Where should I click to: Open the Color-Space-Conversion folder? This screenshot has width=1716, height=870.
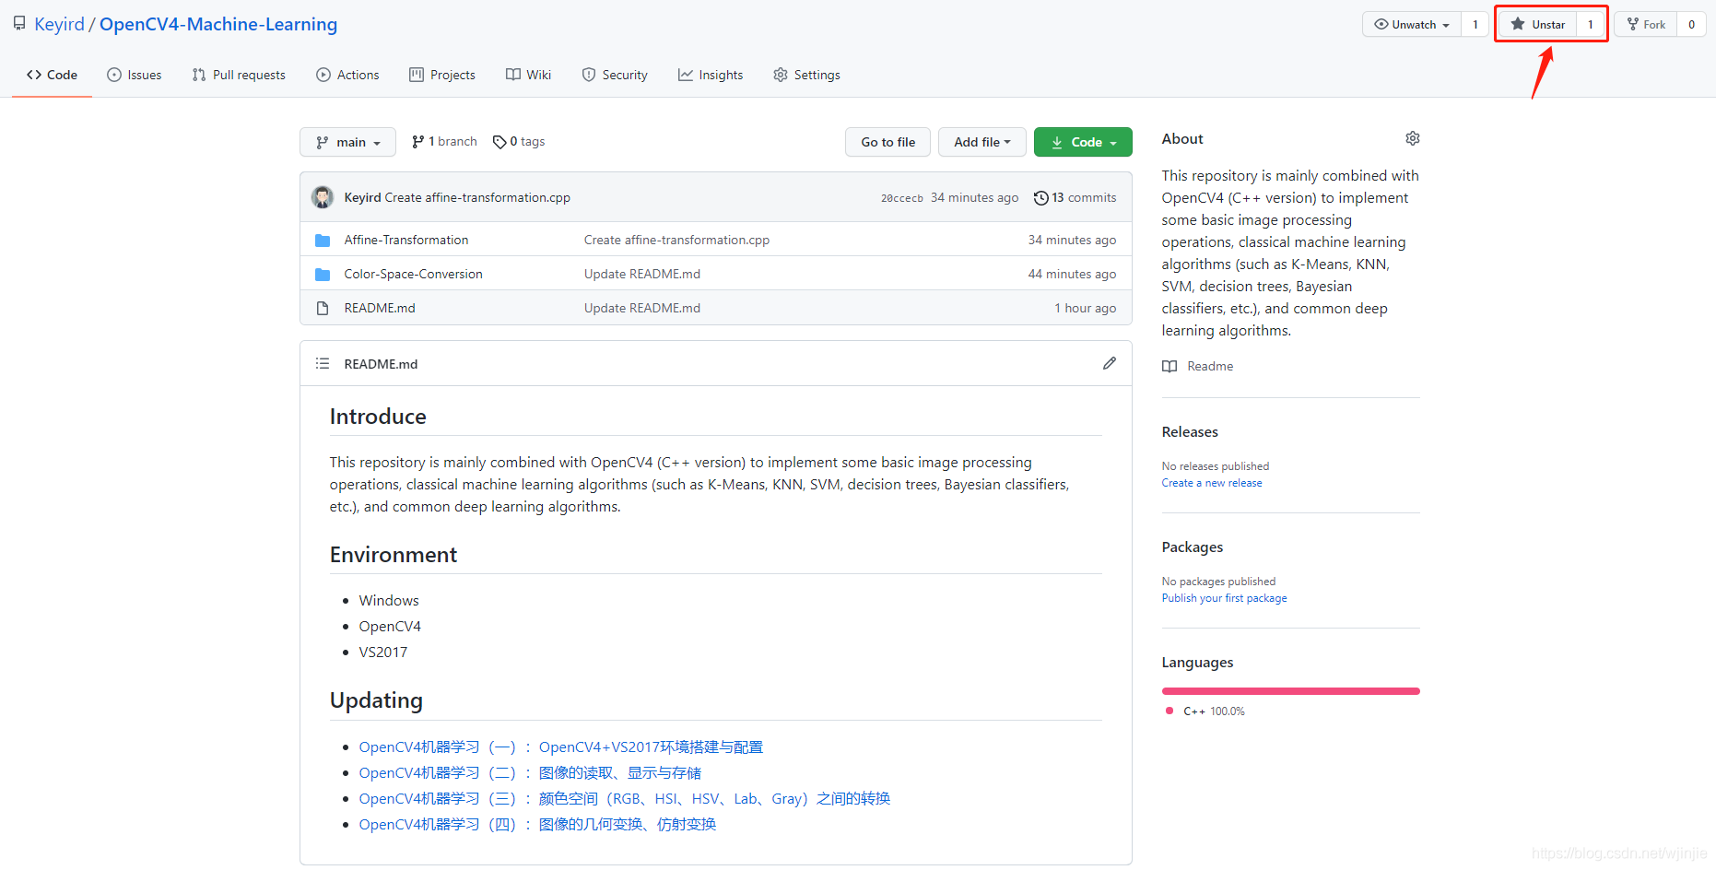pyautogui.click(x=414, y=274)
